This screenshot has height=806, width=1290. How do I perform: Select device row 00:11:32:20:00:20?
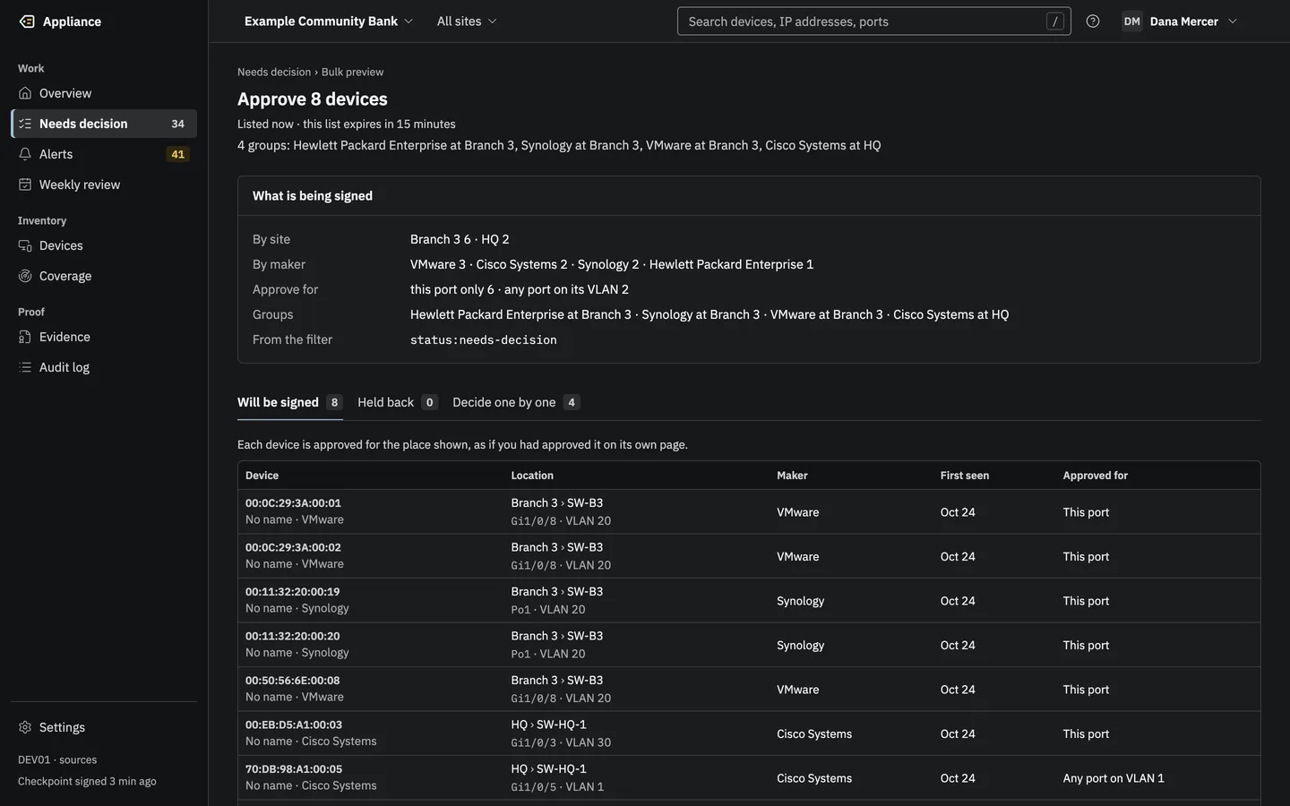pos(749,645)
